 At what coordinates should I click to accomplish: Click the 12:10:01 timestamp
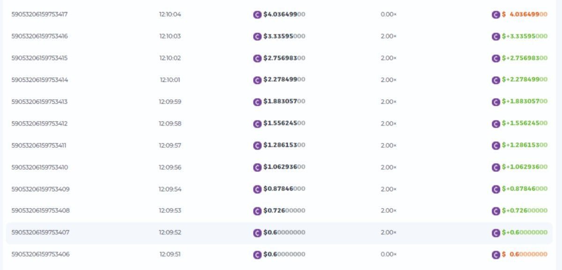pos(170,80)
